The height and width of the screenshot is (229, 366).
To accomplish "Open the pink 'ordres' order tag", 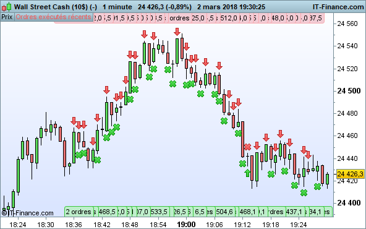I will (x=179, y=18).
